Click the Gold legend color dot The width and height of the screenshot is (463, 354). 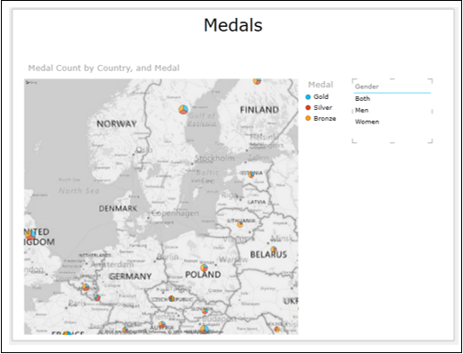[x=308, y=97]
